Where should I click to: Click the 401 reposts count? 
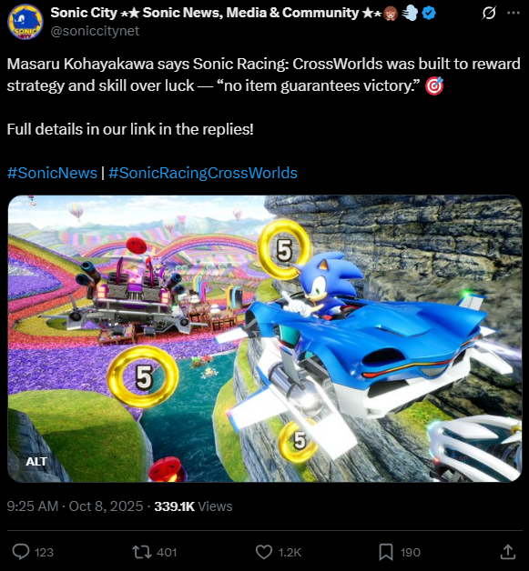click(167, 553)
